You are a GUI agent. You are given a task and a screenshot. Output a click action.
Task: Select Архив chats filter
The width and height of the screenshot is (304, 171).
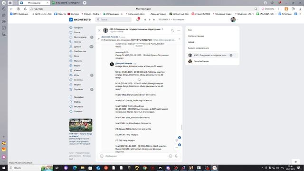[191, 42]
